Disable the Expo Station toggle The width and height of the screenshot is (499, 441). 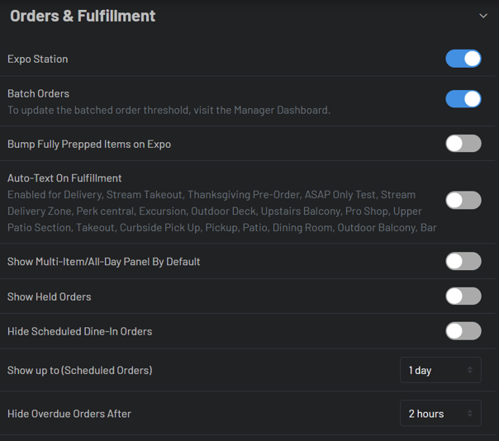(x=463, y=59)
